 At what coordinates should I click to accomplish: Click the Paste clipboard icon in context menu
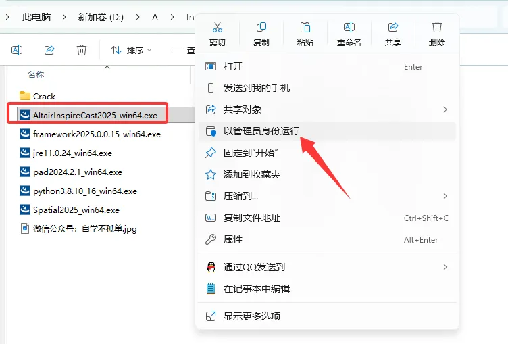coord(305,27)
